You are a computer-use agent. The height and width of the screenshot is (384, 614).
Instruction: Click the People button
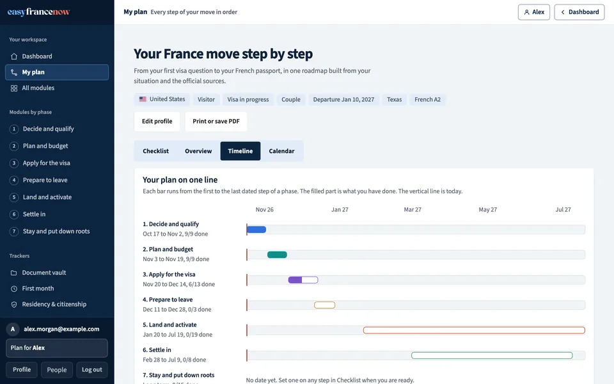coord(57,370)
